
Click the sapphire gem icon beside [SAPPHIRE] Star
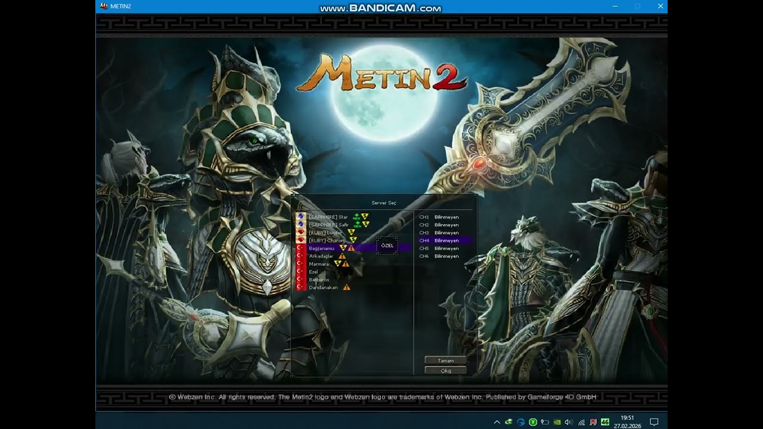tap(301, 217)
